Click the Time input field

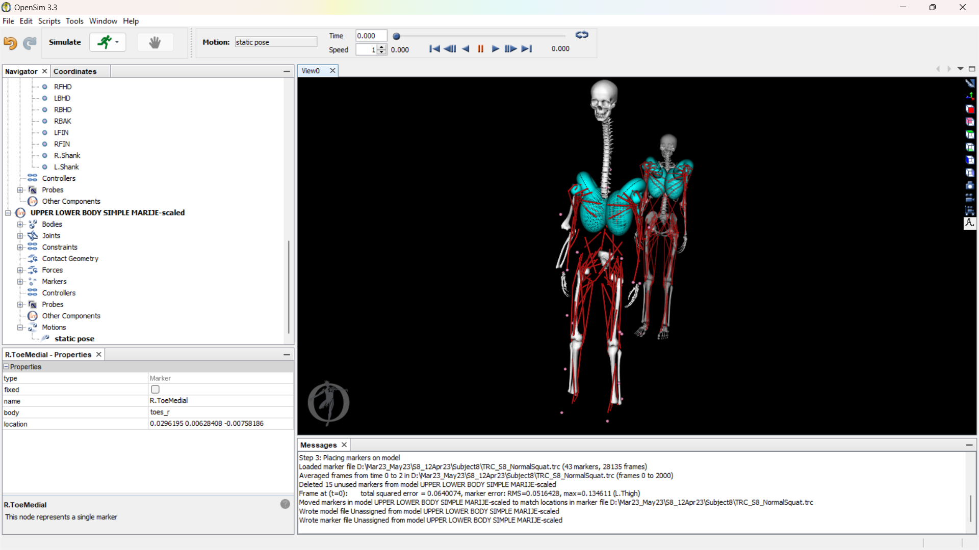tap(371, 36)
